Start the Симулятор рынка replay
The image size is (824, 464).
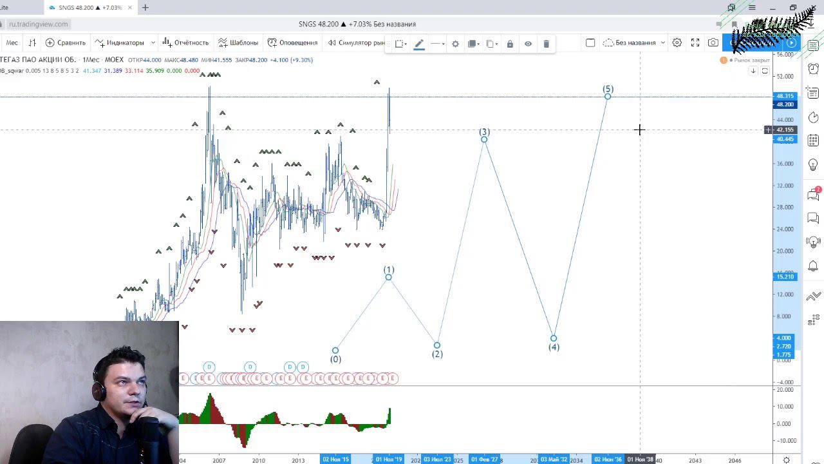pyautogui.click(x=356, y=43)
